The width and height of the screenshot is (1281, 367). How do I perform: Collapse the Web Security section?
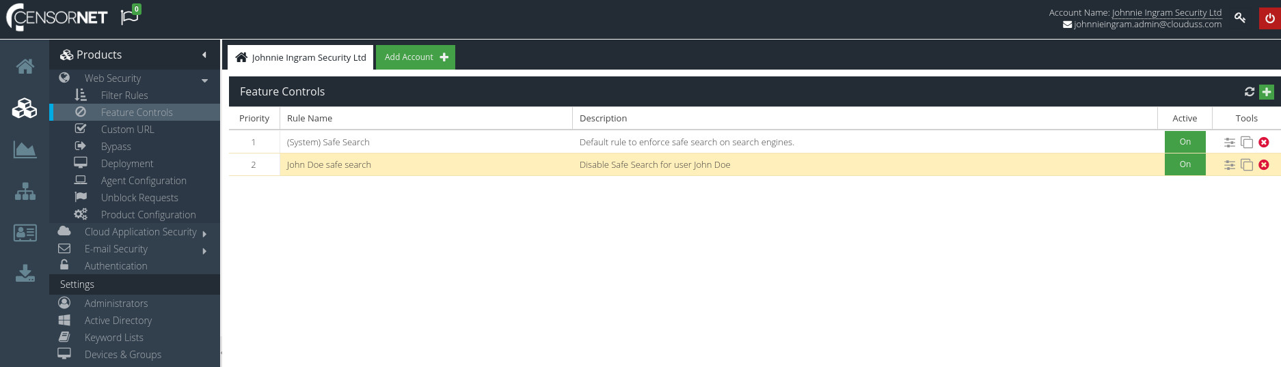coord(204,80)
